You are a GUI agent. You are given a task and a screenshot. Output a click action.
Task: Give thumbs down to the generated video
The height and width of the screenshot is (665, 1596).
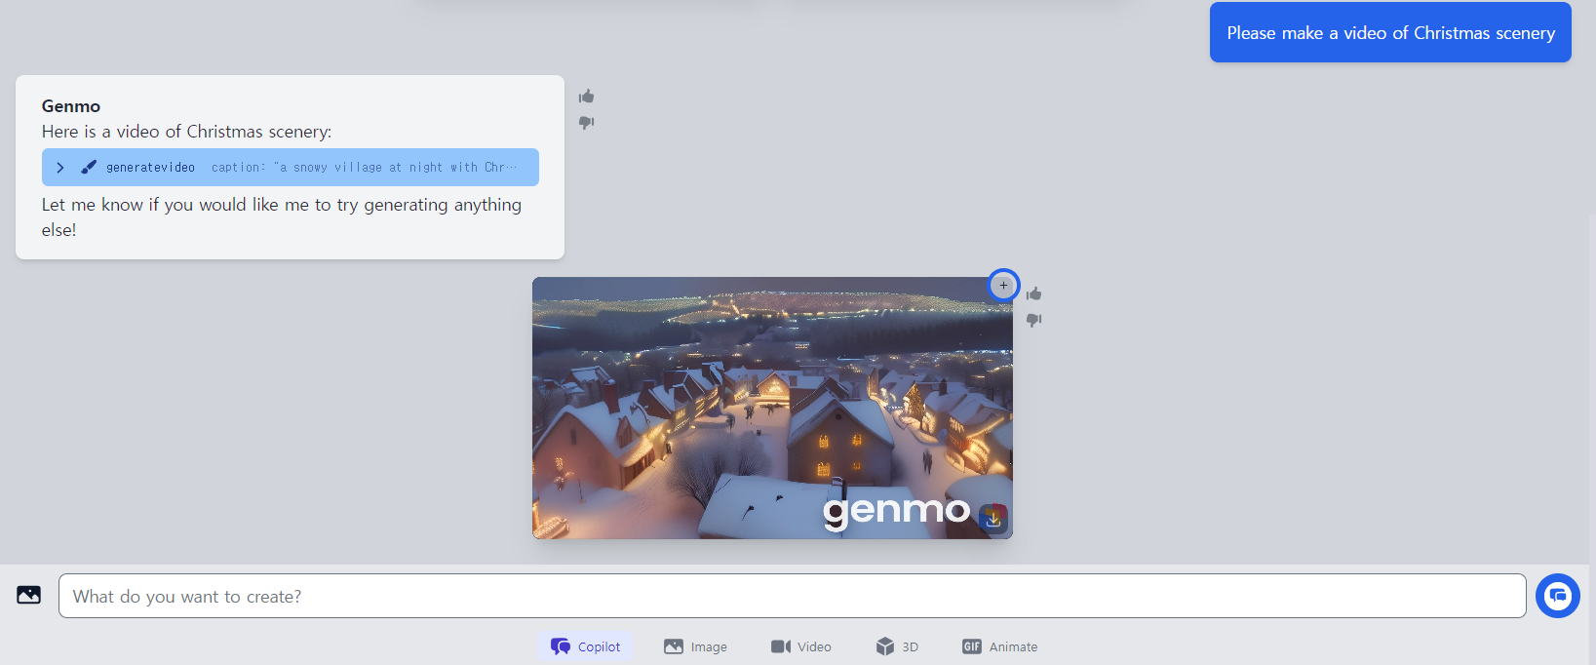click(x=1033, y=320)
